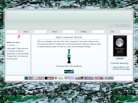Click the Hello Internet World heading
This screenshot has height=103, width=138.
coord(69,37)
